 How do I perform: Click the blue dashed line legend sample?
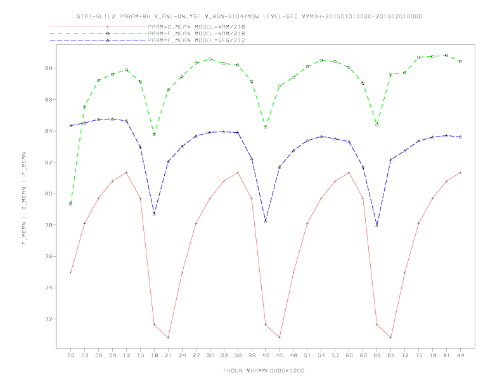(98, 40)
